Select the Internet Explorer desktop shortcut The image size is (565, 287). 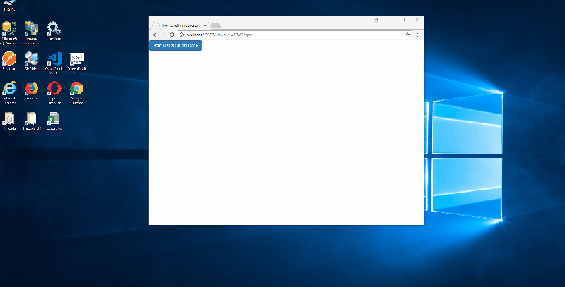click(9, 93)
